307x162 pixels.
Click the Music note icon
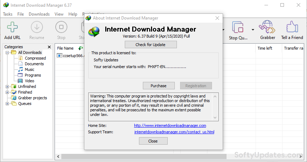coord(21,69)
